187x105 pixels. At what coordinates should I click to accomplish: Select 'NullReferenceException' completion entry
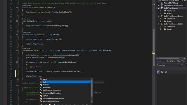pos(52,90)
